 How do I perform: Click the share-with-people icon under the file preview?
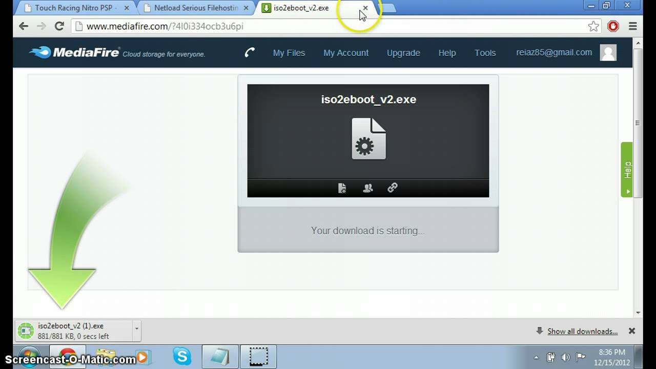(x=367, y=188)
